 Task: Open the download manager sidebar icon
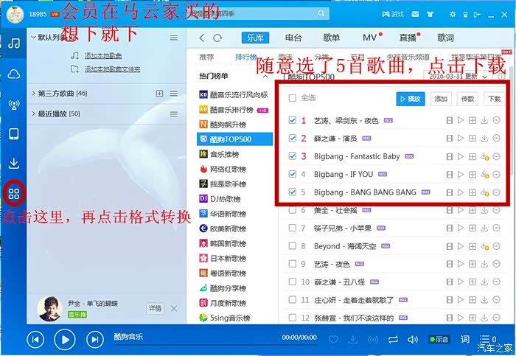pos(13,164)
